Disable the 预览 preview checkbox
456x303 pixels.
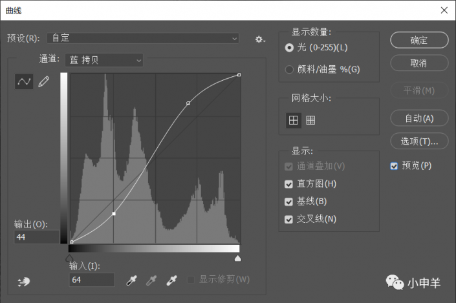tap(394, 166)
